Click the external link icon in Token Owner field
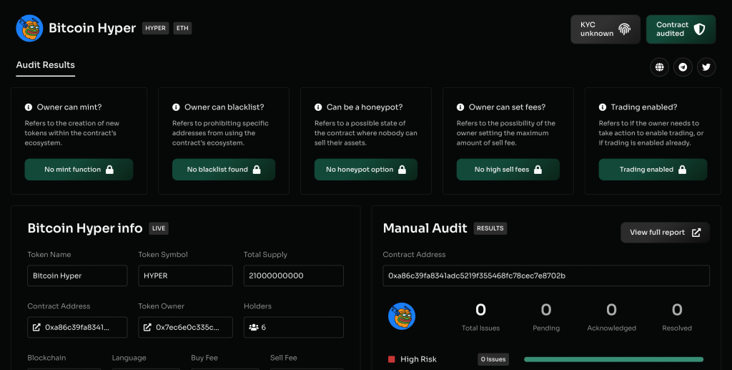The image size is (732, 370). click(x=147, y=328)
